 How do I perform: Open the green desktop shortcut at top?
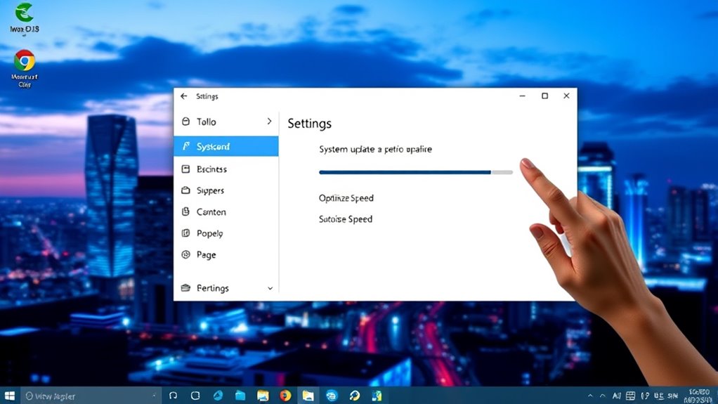click(25, 19)
